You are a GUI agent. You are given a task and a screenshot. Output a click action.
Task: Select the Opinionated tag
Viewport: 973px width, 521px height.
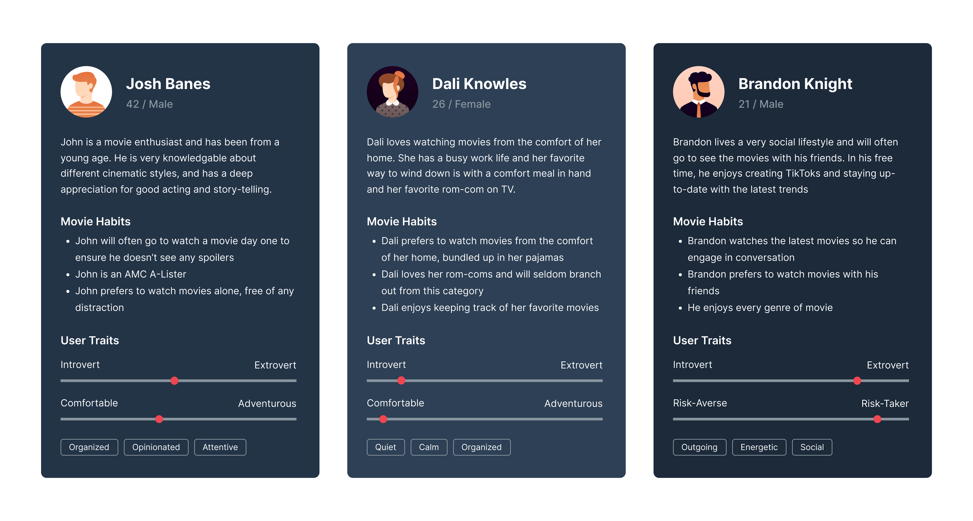(x=156, y=447)
